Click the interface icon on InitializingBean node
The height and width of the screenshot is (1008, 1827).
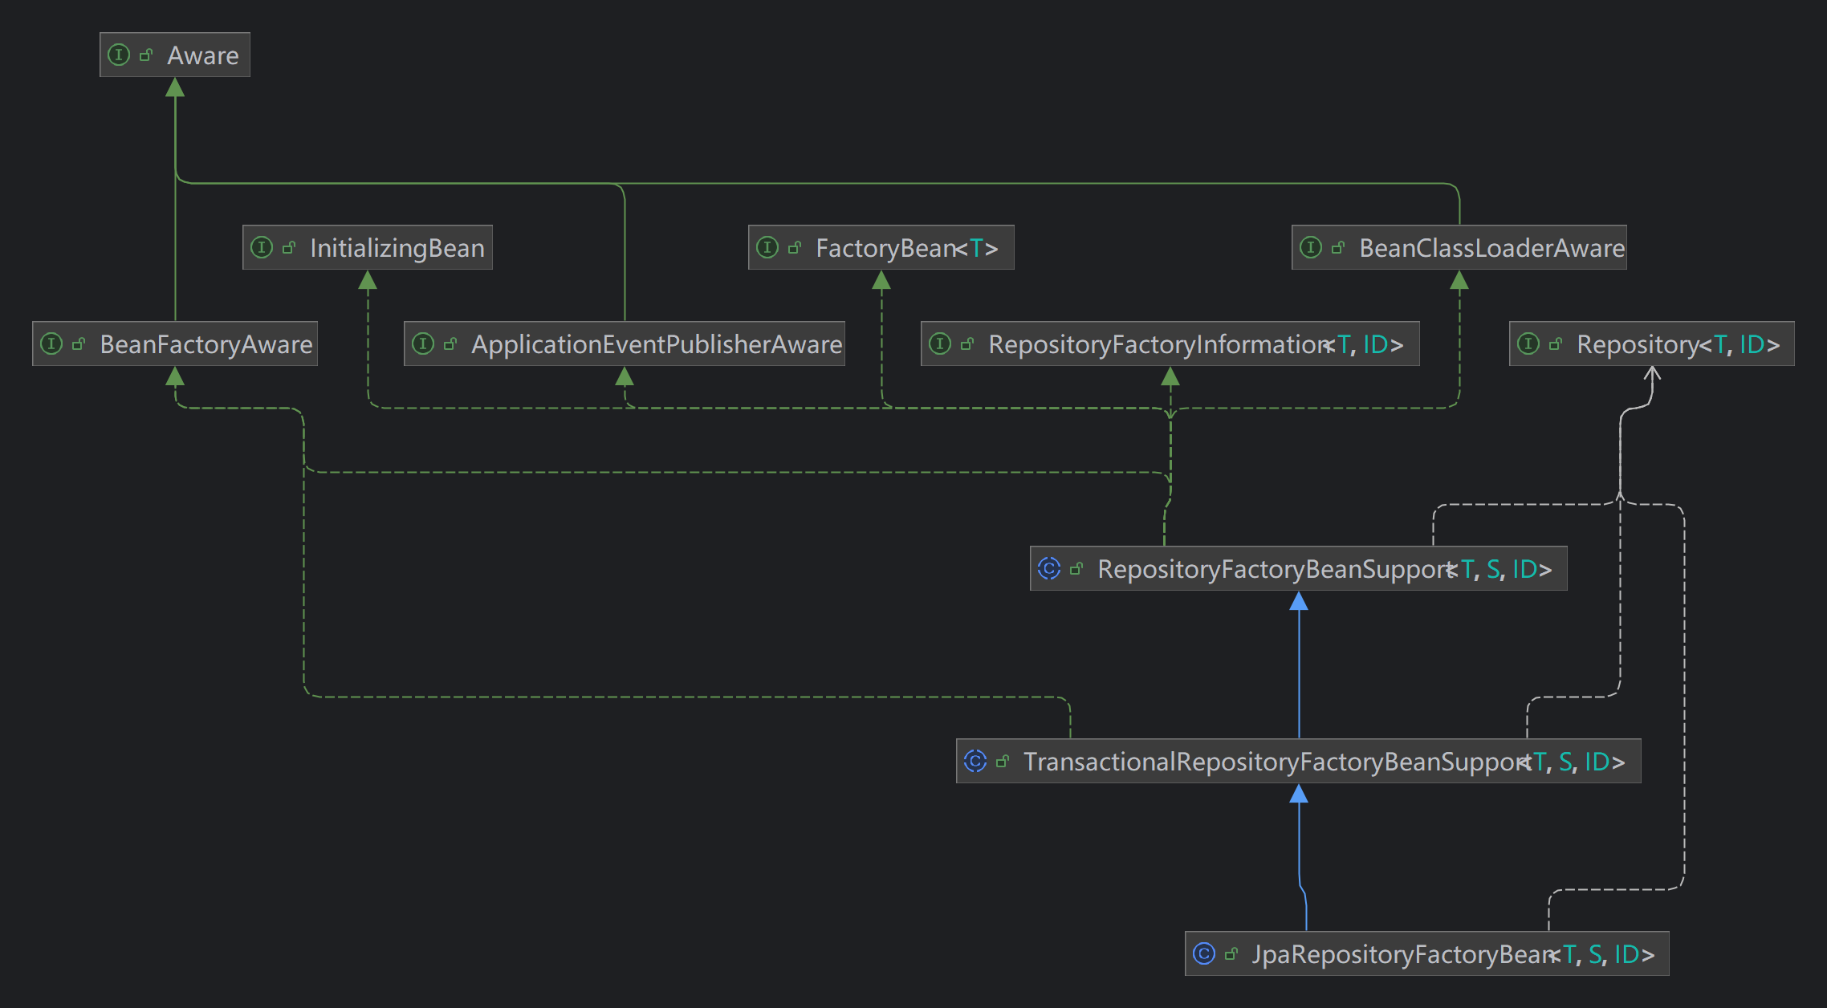pos(262,247)
